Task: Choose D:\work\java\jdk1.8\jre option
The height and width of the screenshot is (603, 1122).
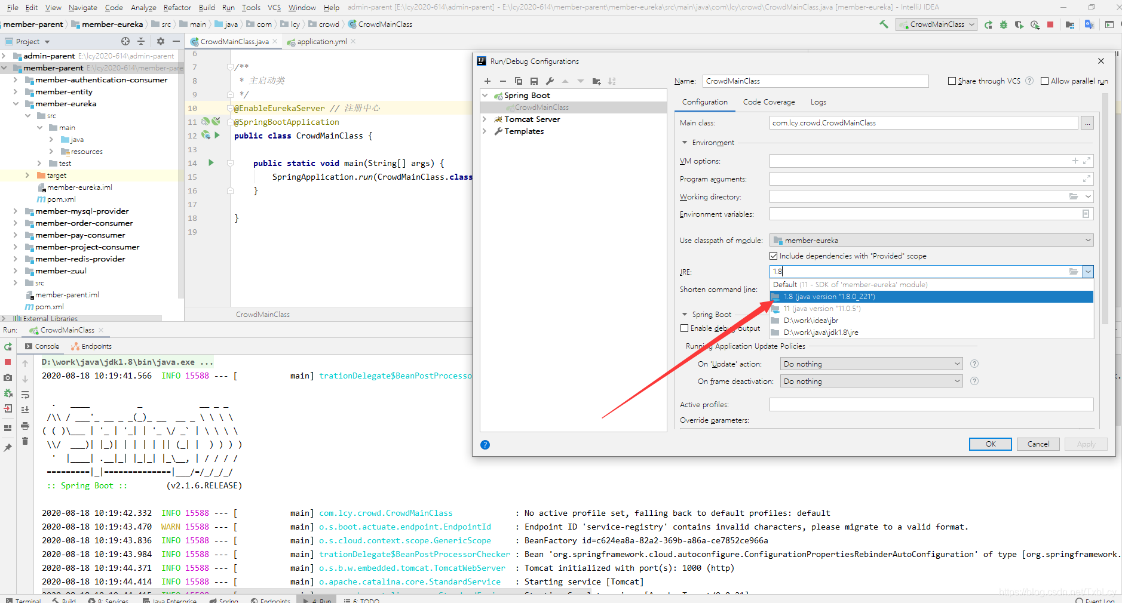Action: point(931,333)
